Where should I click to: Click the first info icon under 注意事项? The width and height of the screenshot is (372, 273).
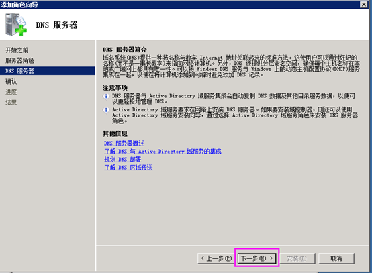click(x=106, y=96)
